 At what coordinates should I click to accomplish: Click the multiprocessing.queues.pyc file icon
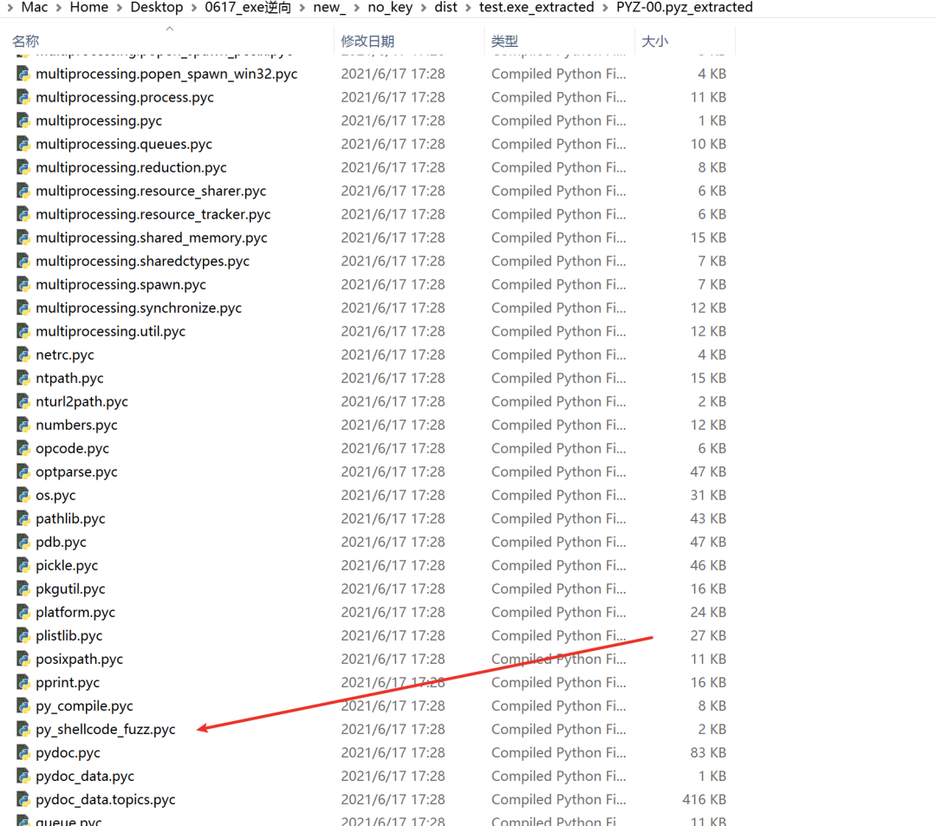[x=23, y=144]
